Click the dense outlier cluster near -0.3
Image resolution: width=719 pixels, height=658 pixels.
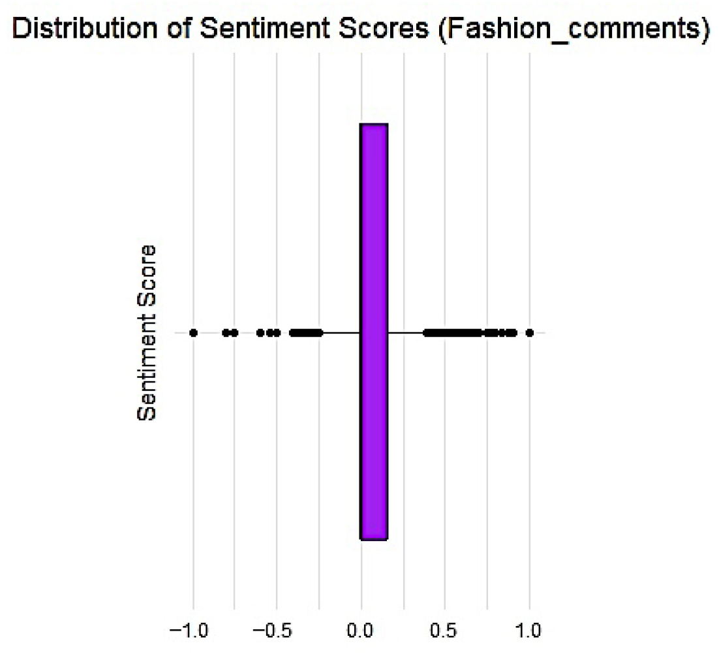pos(305,333)
